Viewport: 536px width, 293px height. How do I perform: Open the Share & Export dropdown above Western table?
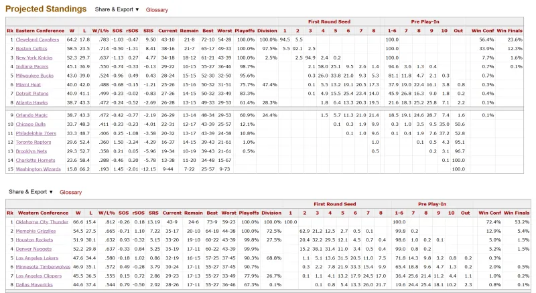31,192
